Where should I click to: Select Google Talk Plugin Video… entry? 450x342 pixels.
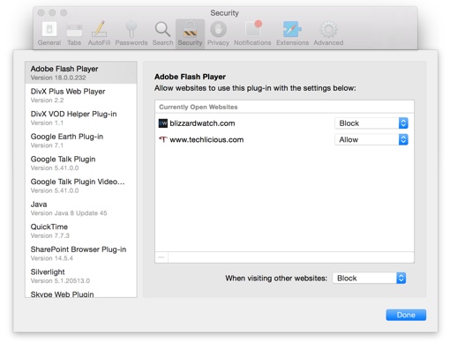tap(81, 186)
